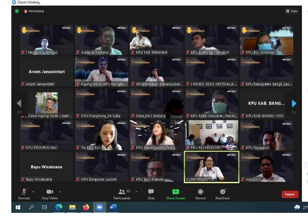The image size is (308, 219).
Task: Select KUSM RAYANTI highlighted video tile
Action: pos(211,167)
